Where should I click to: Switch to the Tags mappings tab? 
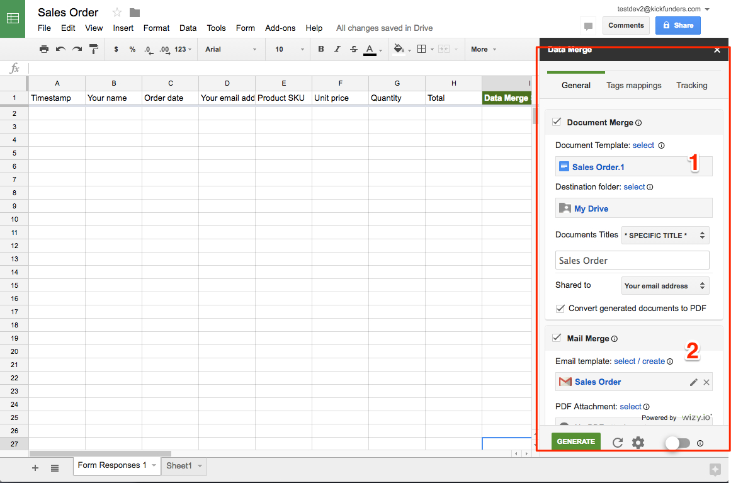[633, 85]
